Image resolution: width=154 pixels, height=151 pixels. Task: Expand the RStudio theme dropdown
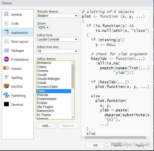57,16
